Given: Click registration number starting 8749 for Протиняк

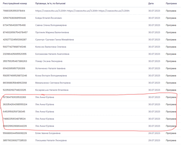Looking at the screenshot, I should tap(15, 32).
